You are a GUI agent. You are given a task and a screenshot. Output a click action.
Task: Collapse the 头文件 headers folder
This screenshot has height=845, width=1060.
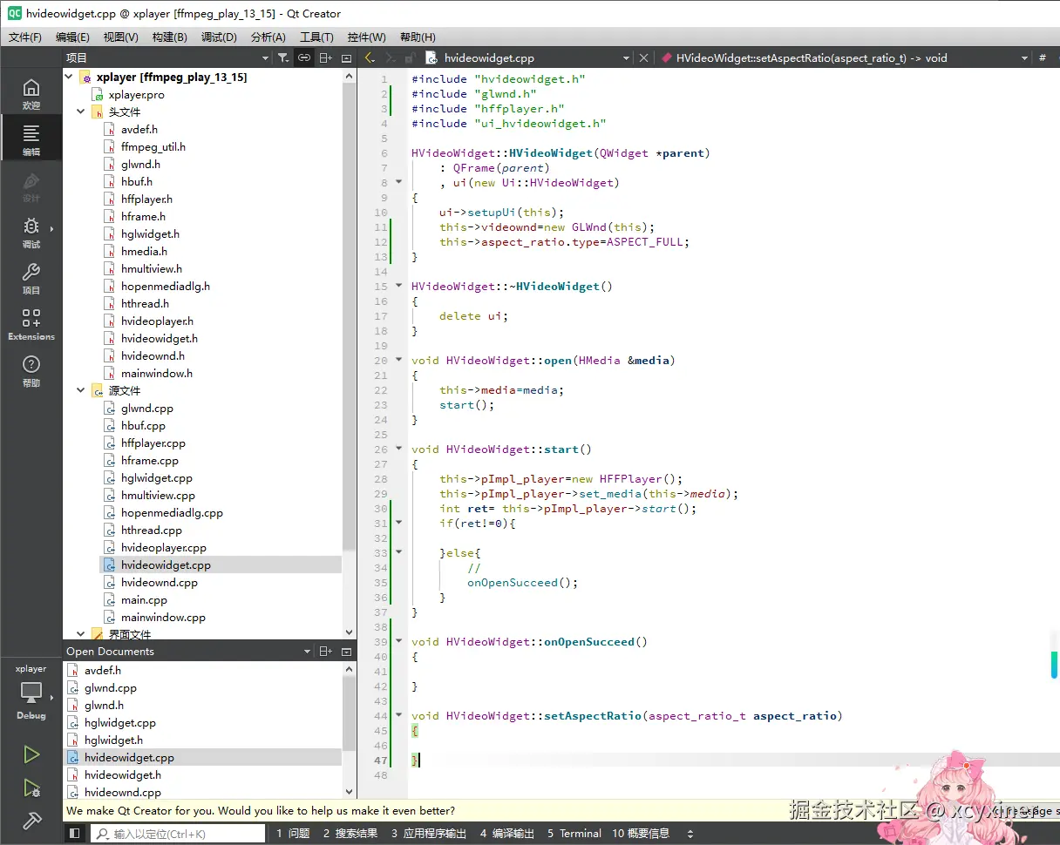click(81, 112)
